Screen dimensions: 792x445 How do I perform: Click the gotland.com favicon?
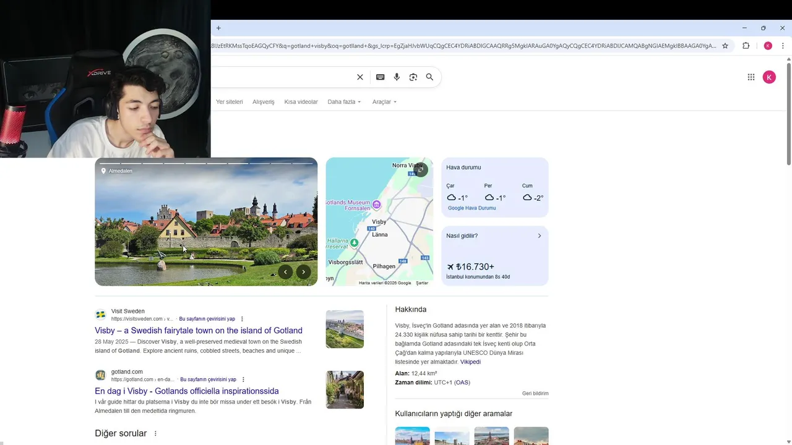(x=100, y=375)
